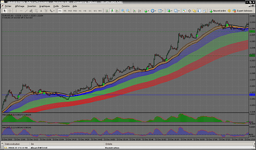Viewport: 256px width, 150px height.
Task: Select the Fibonacci retracement tool
Action: (x=36, y=11)
